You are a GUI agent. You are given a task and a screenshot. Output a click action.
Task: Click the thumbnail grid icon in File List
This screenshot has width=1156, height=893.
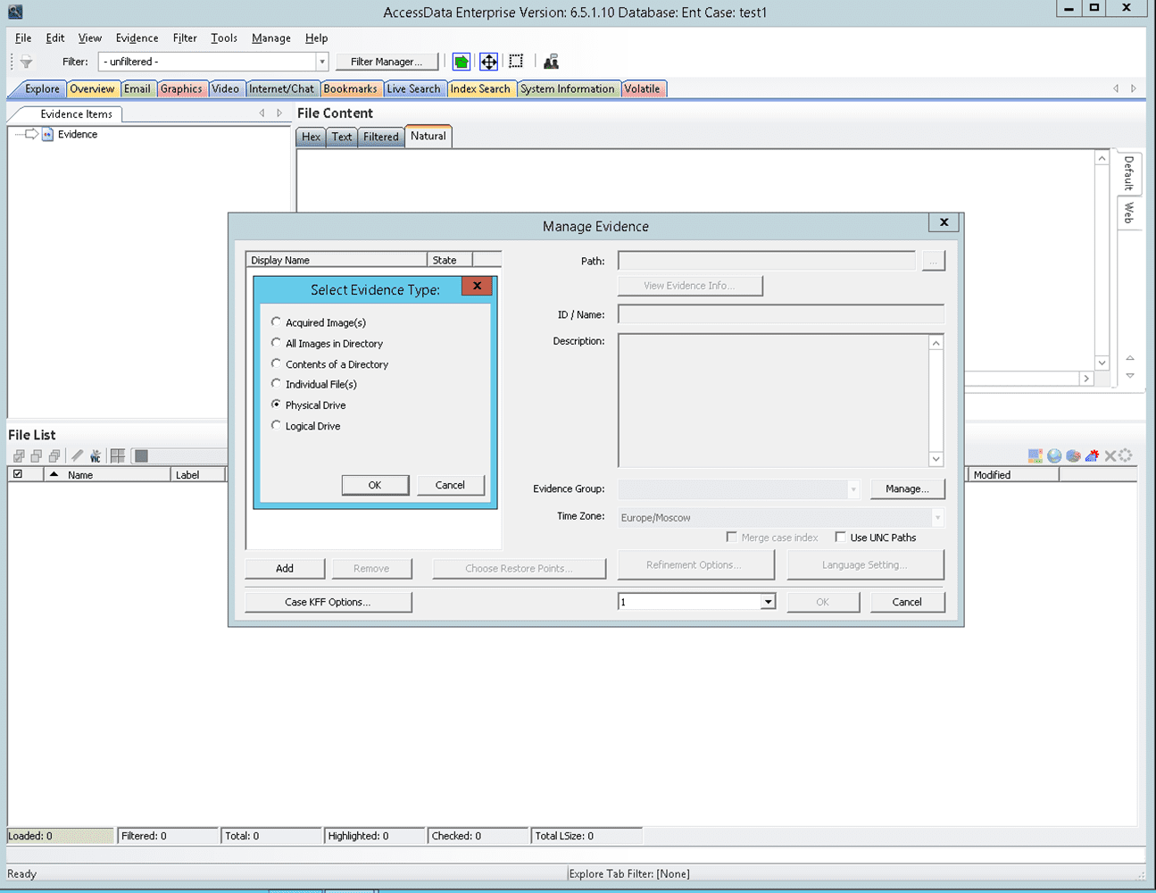point(117,456)
